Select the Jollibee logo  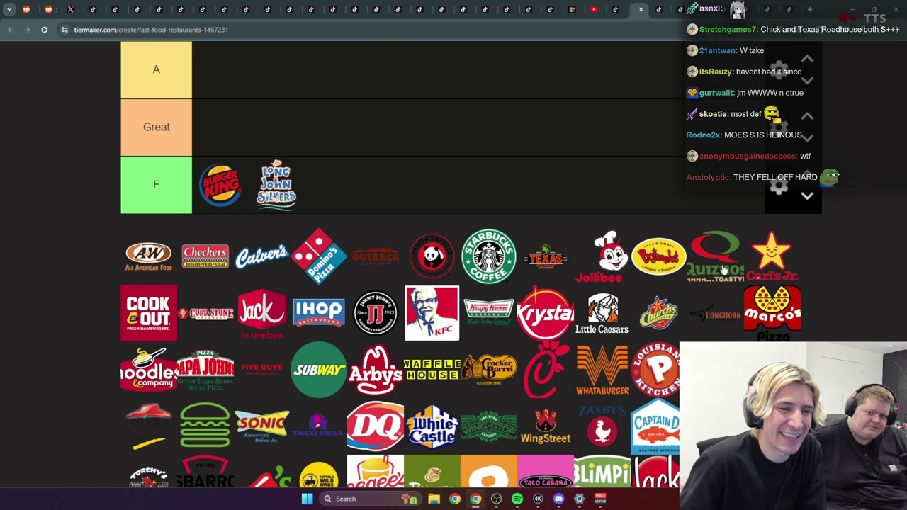[x=602, y=256]
